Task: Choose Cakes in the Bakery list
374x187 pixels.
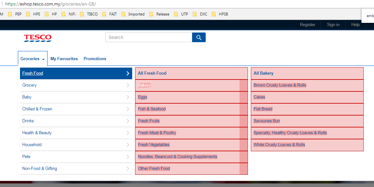Action: (x=259, y=97)
